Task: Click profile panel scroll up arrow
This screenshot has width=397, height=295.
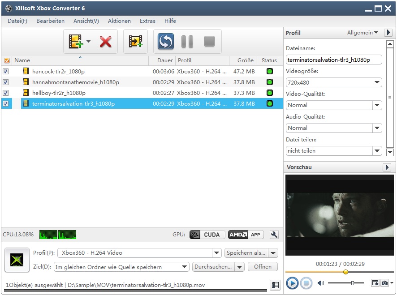Action: click(390, 44)
